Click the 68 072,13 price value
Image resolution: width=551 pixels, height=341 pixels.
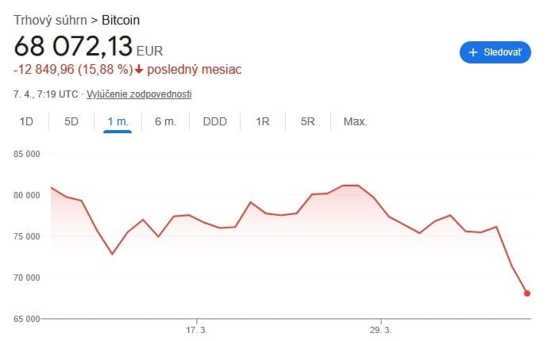click(73, 46)
